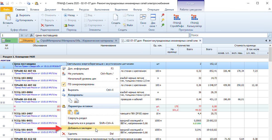The image size is (272, 140).
Task: Click the fx formula icon
Action: (x=31, y=35)
